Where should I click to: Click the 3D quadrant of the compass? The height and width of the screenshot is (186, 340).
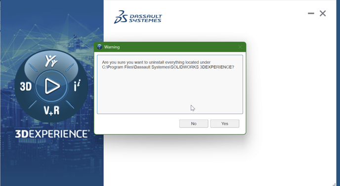26,87
